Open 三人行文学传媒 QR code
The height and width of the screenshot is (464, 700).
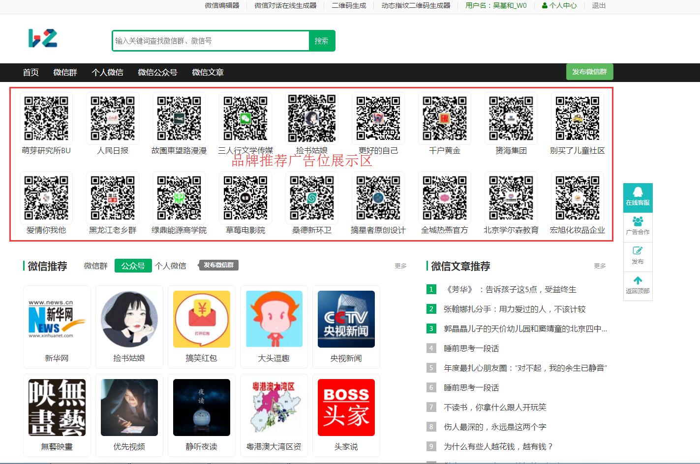pyautogui.click(x=245, y=118)
